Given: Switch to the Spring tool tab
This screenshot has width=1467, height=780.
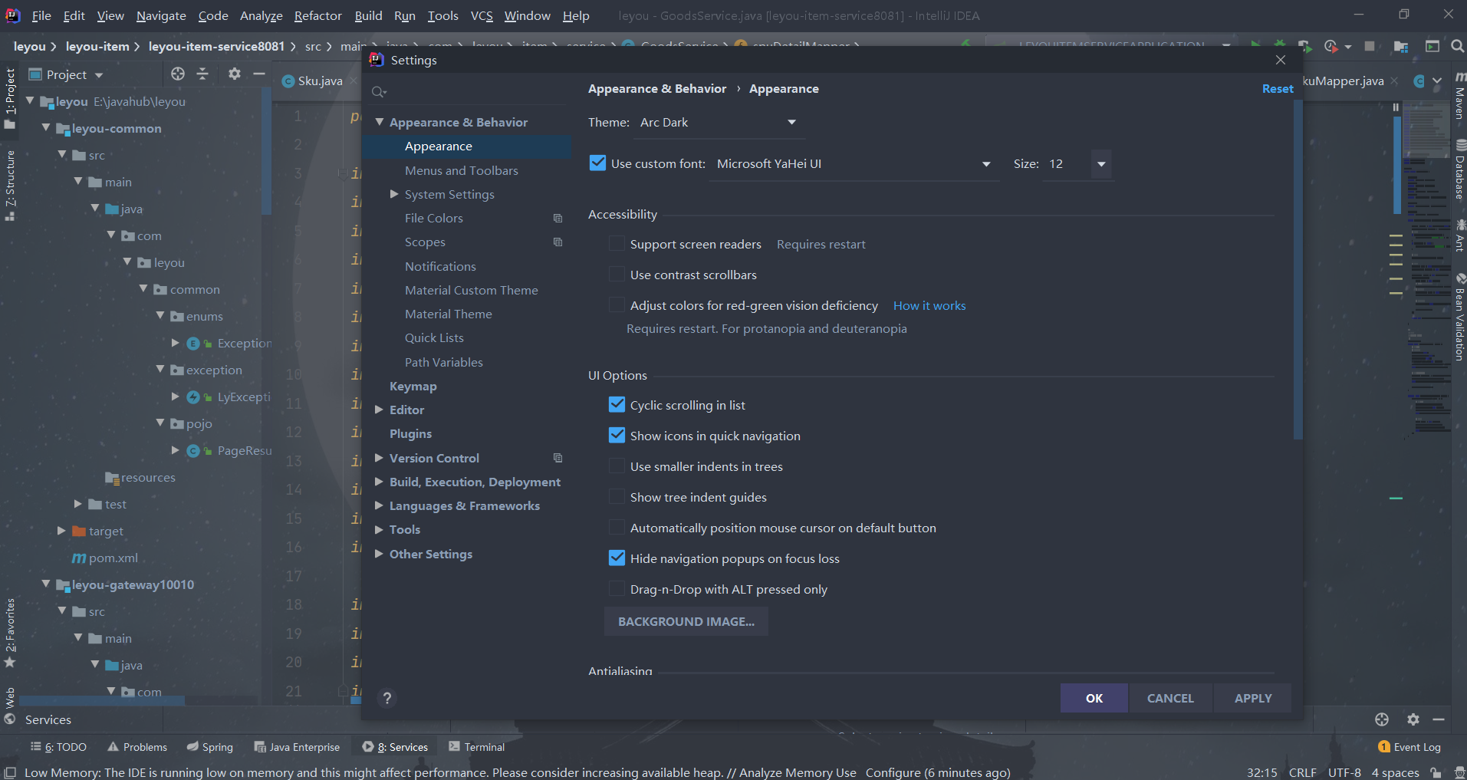Looking at the screenshot, I should click(x=209, y=747).
